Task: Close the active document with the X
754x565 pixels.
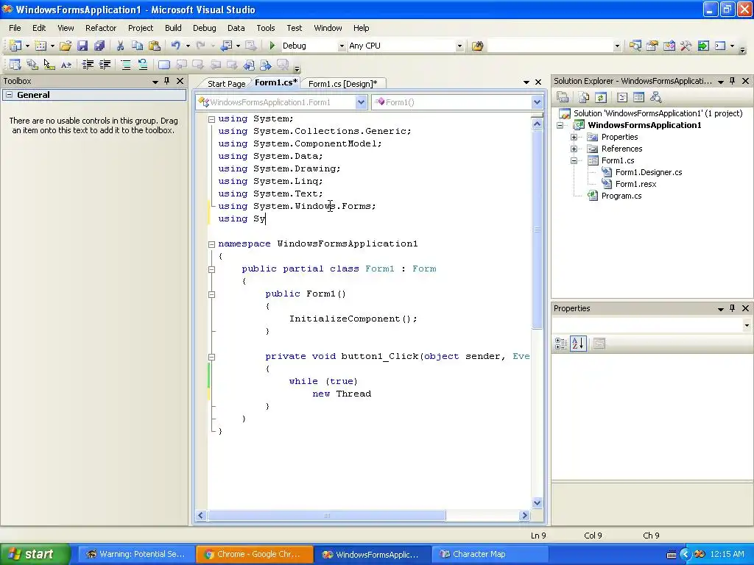Action: (x=538, y=82)
